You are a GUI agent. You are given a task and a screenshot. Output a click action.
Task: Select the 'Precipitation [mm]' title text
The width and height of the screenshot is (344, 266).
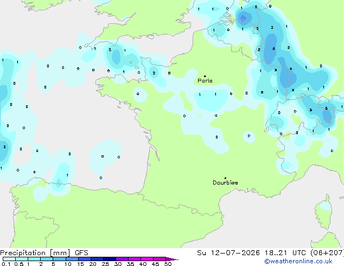tap(35, 253)
